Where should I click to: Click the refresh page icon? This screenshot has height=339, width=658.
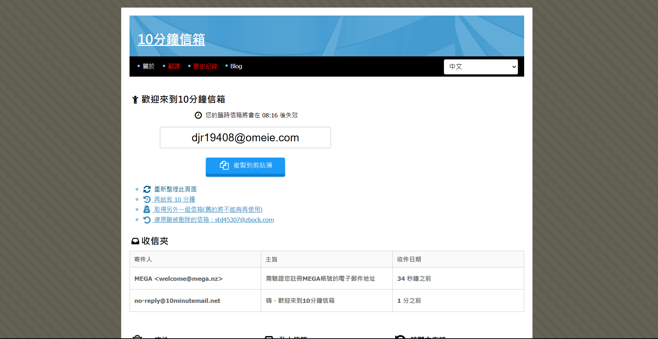147,189
